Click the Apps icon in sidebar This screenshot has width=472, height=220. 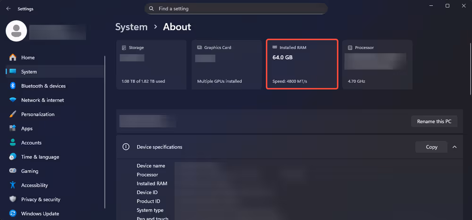point(13,129)
